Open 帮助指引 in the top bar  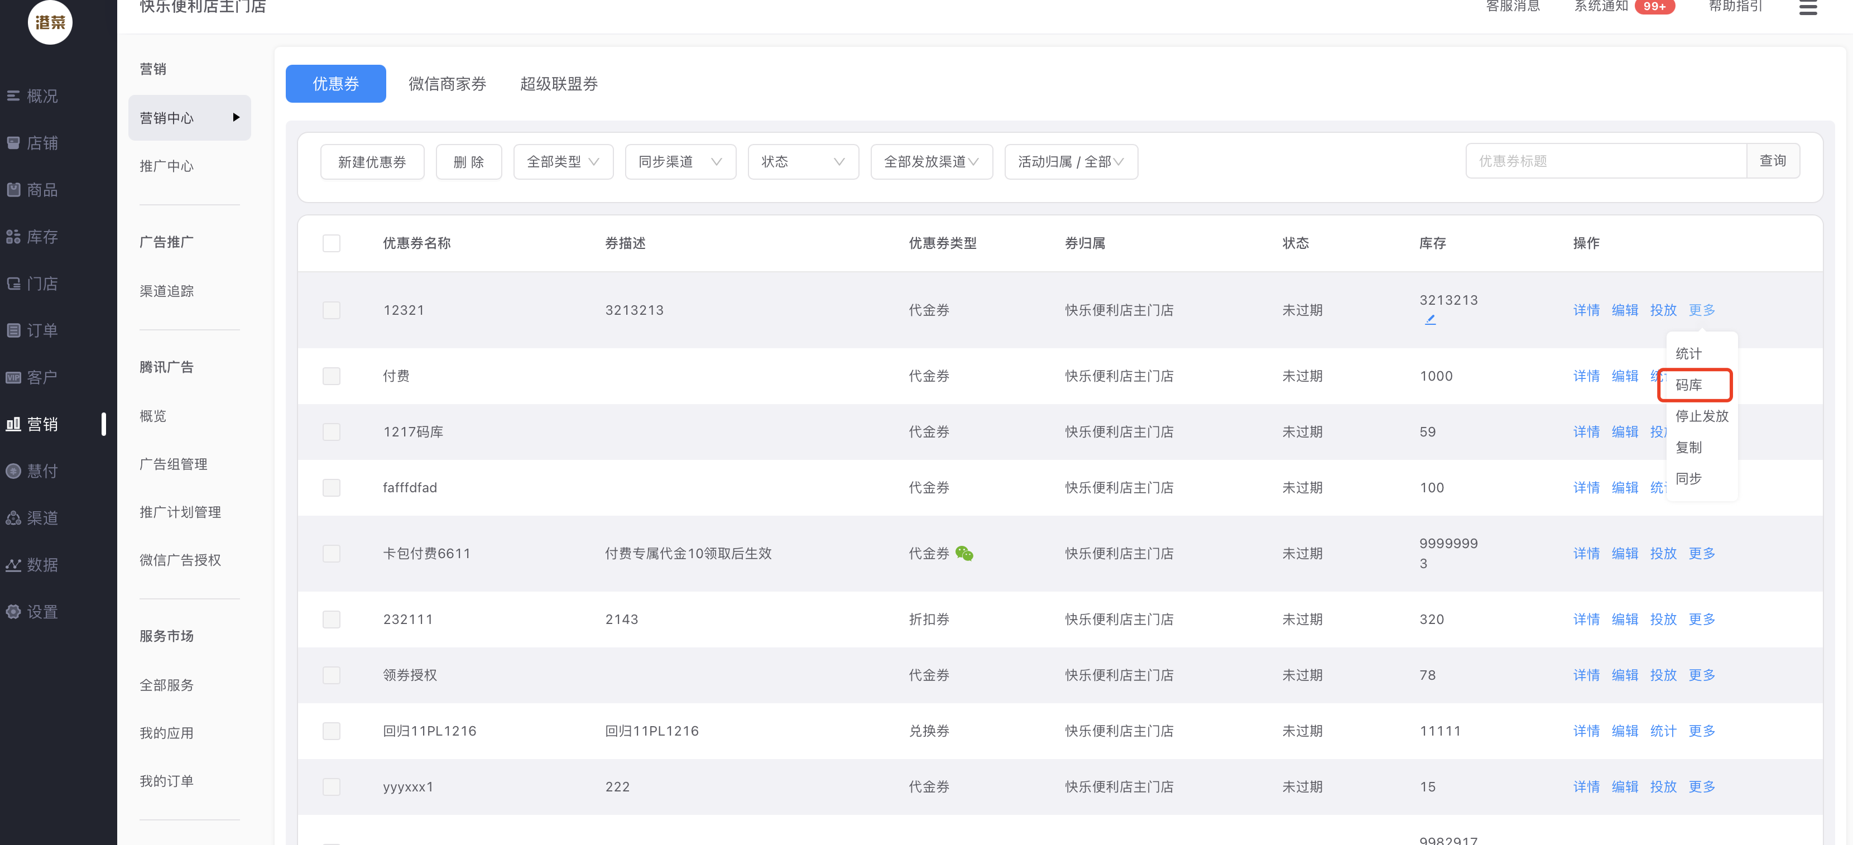(1735, 7)
